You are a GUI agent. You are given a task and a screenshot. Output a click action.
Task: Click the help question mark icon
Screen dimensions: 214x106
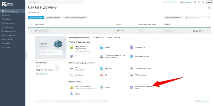tap(199, 2)
